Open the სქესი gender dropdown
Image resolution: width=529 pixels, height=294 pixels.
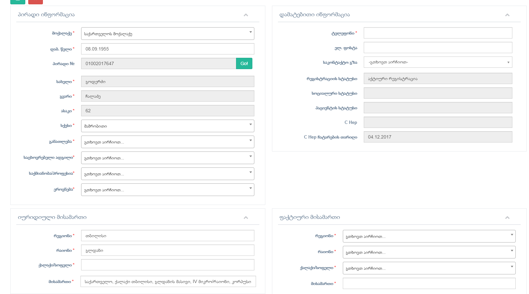click(x=168, y=126)
